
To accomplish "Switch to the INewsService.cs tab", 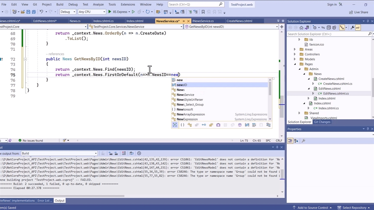I will pyautogui.click(x=203, y=21).
